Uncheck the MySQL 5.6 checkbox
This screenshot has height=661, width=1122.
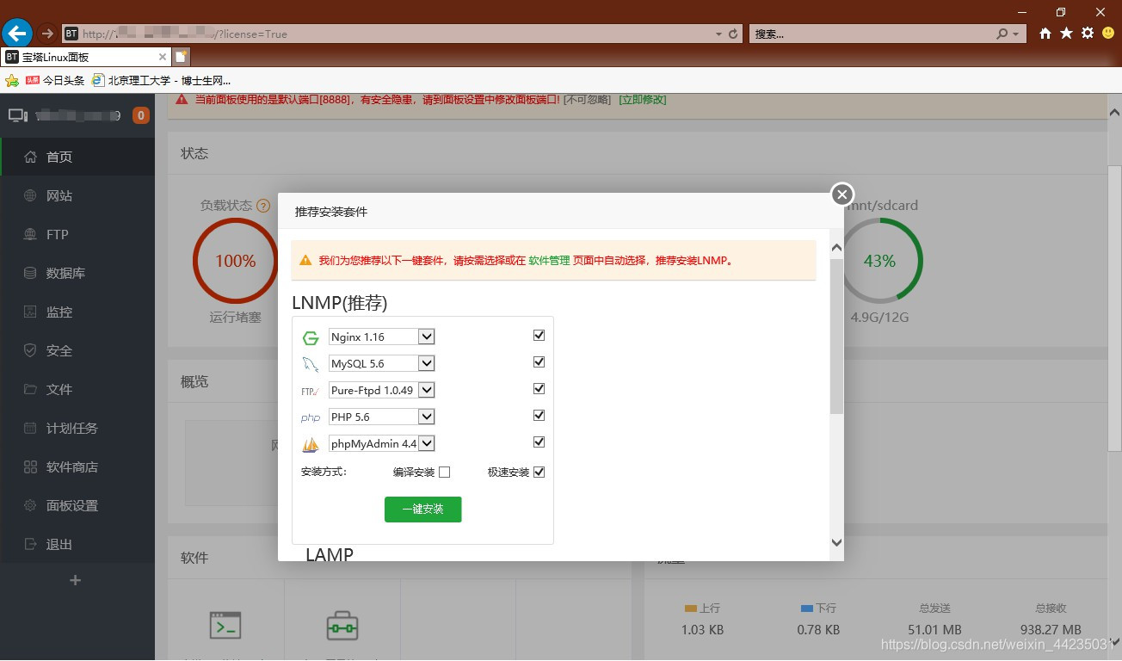pos(539,362)
